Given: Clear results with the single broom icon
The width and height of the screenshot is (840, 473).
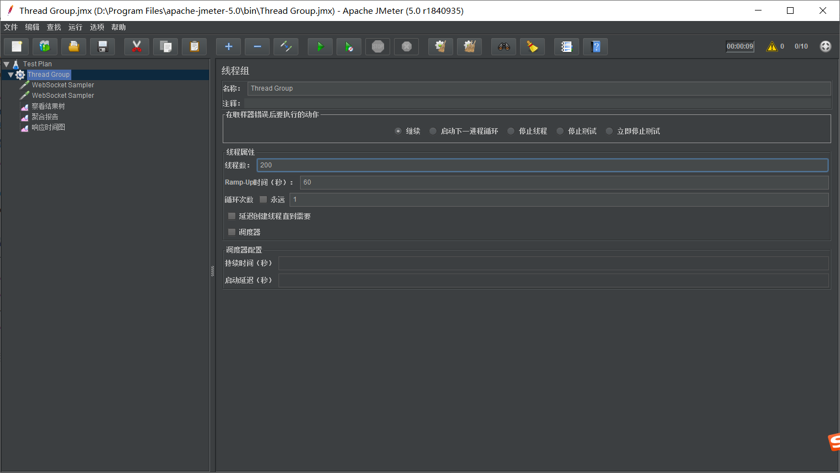Looking at the screenshot, I should coord(441,46).
